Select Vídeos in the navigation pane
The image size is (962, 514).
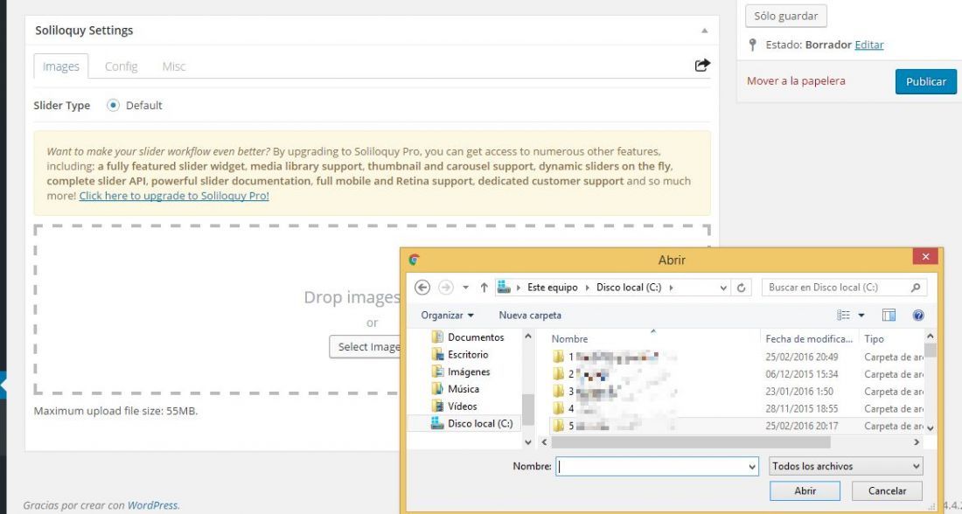click(454, 406)
